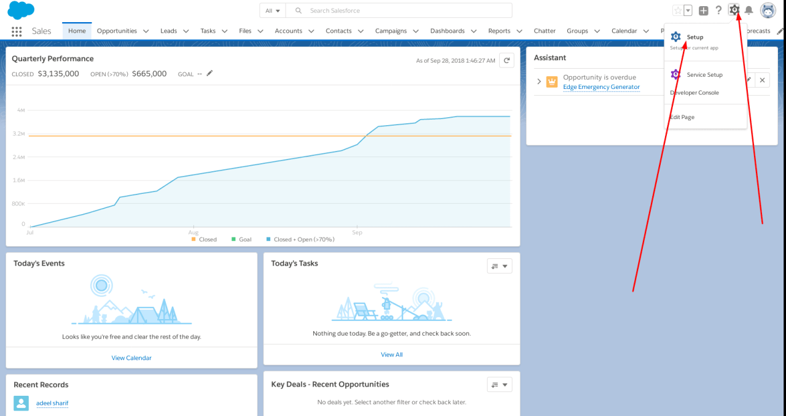The width and height of the screenshot is (786, 416).
Task: Click the setup gear icon in header
Action: (734, 10)
